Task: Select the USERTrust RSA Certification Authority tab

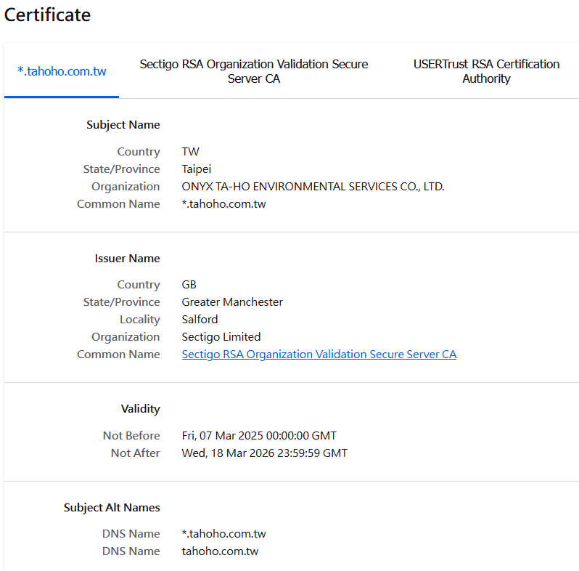Action: (486, 71)
